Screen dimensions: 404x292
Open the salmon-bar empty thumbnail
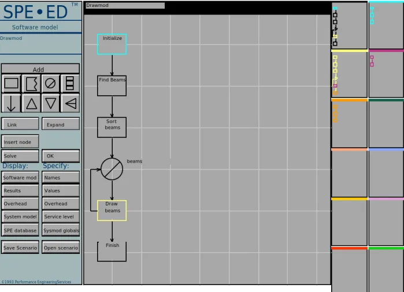(x=349, y=173)
